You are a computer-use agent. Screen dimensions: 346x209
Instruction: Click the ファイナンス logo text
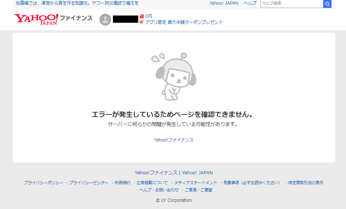click(x=76, y=18)
